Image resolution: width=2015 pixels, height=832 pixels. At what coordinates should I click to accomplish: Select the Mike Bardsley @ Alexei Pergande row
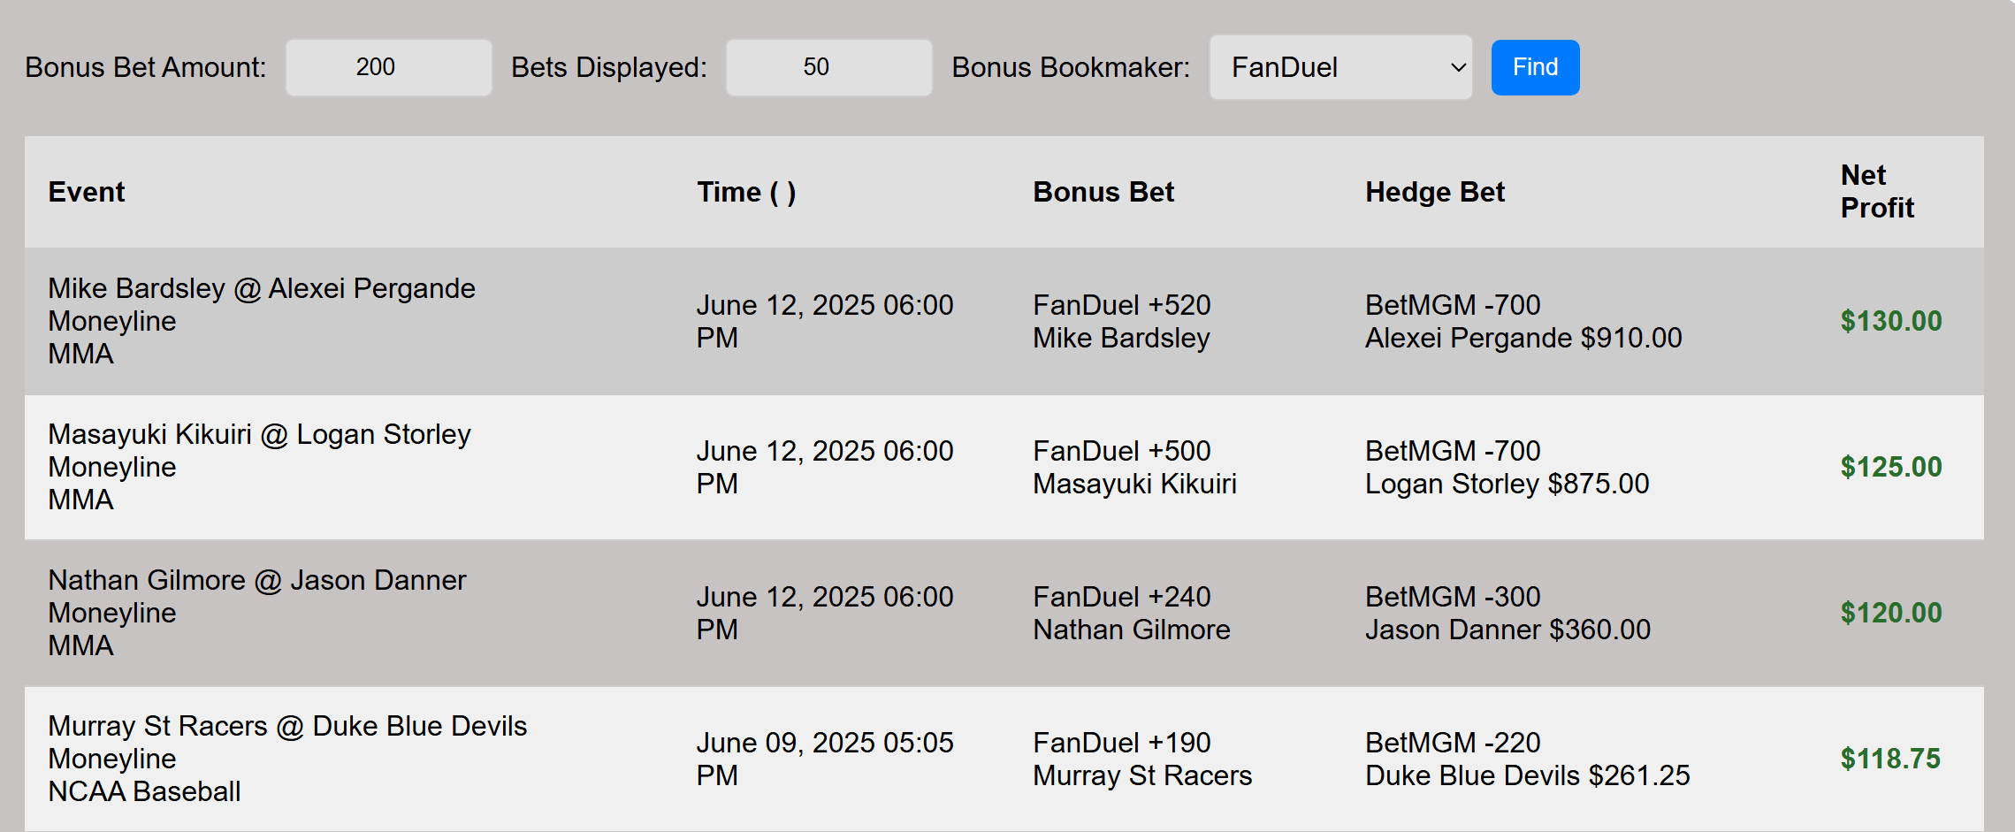click(x=262, y=320)
